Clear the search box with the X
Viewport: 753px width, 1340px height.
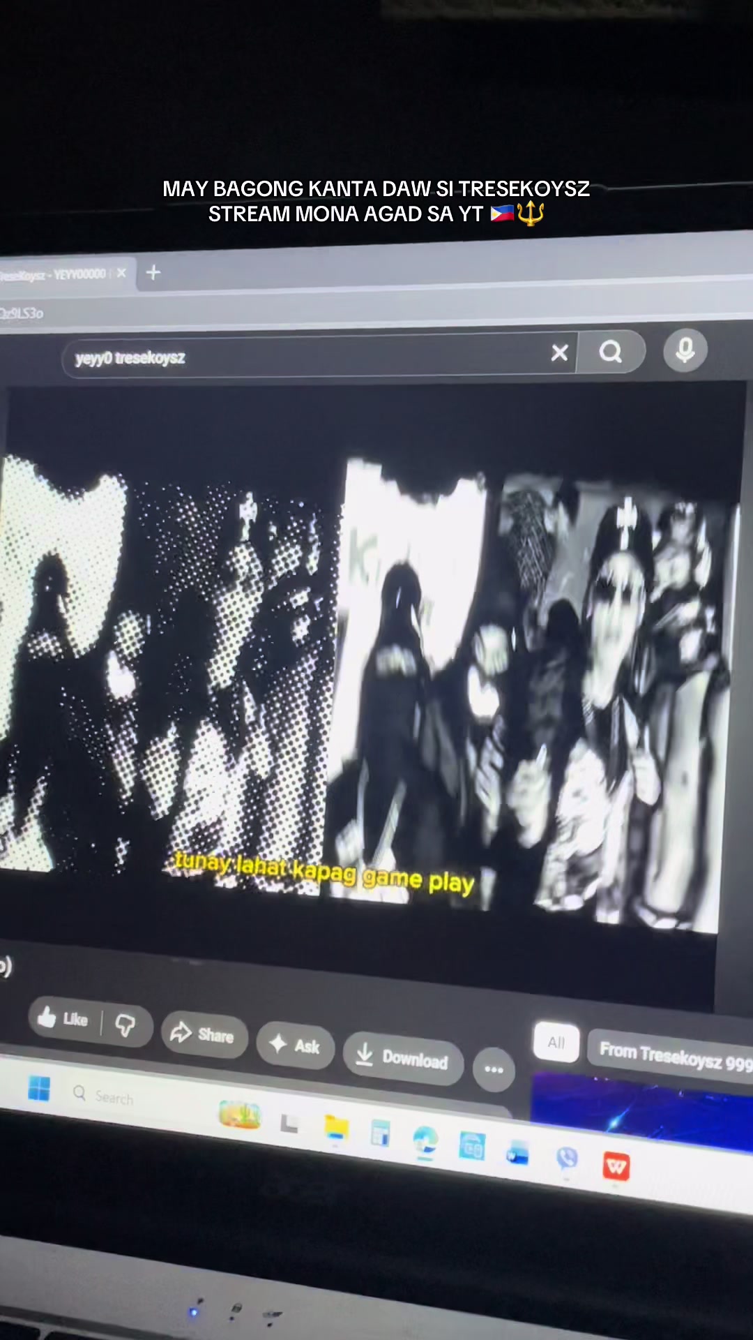[559, 353]
